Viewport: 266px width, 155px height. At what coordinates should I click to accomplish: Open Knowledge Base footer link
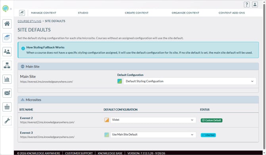(110, 153)
